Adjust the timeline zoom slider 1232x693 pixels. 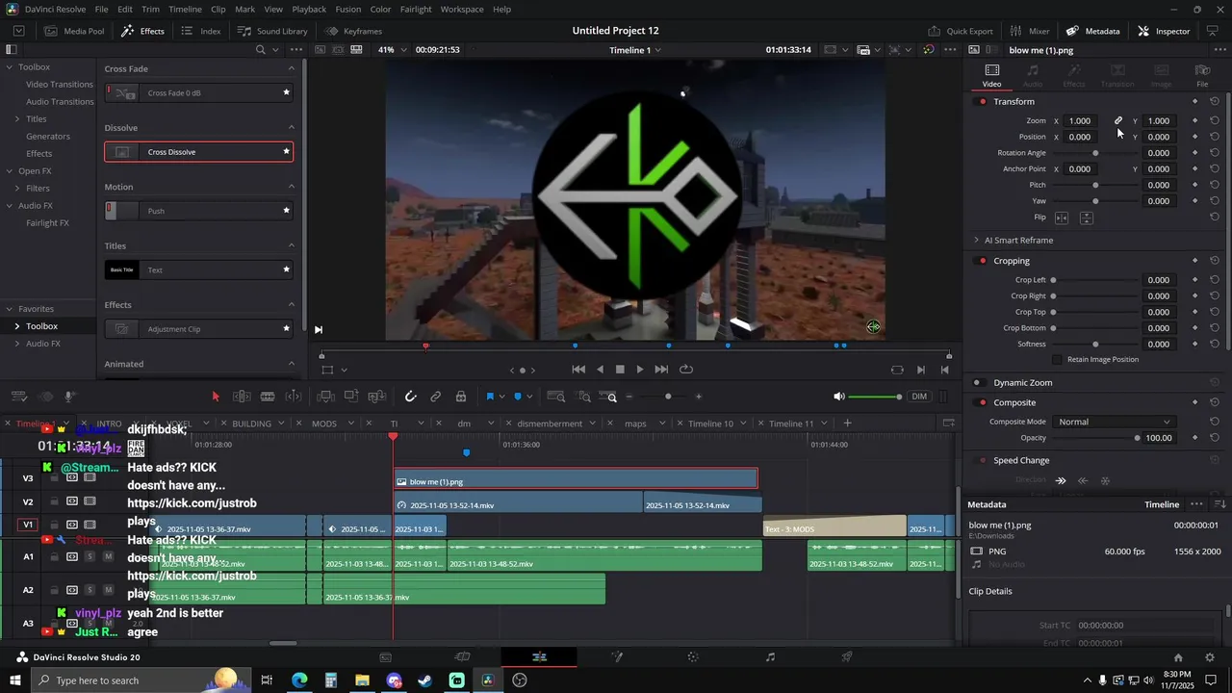pos(668,397)
